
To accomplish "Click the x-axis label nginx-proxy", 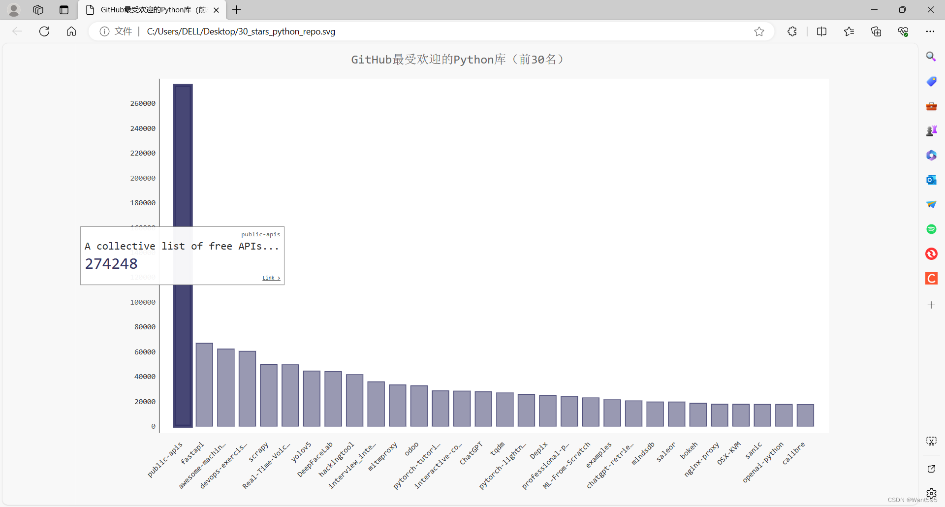I will click(x=702, y=460).
